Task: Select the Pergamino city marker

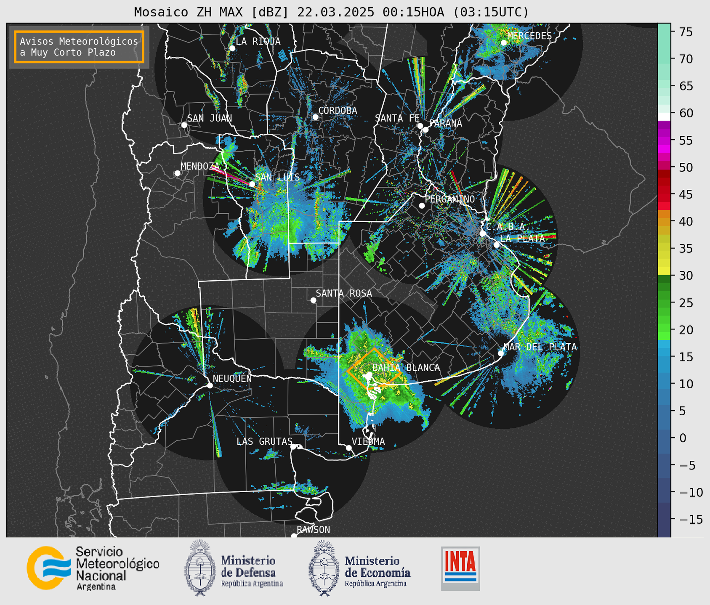Action: pyautogui.click(x=422, y=206)
